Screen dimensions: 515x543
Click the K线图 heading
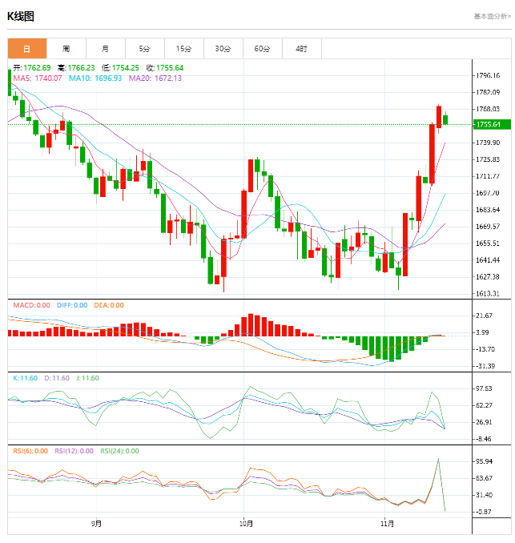(21, 16)
